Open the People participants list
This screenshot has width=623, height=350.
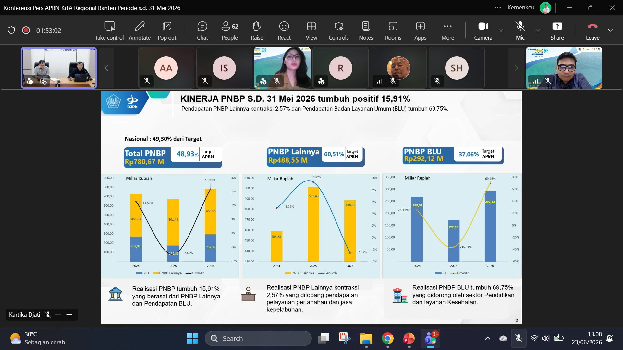coord(230,31)
